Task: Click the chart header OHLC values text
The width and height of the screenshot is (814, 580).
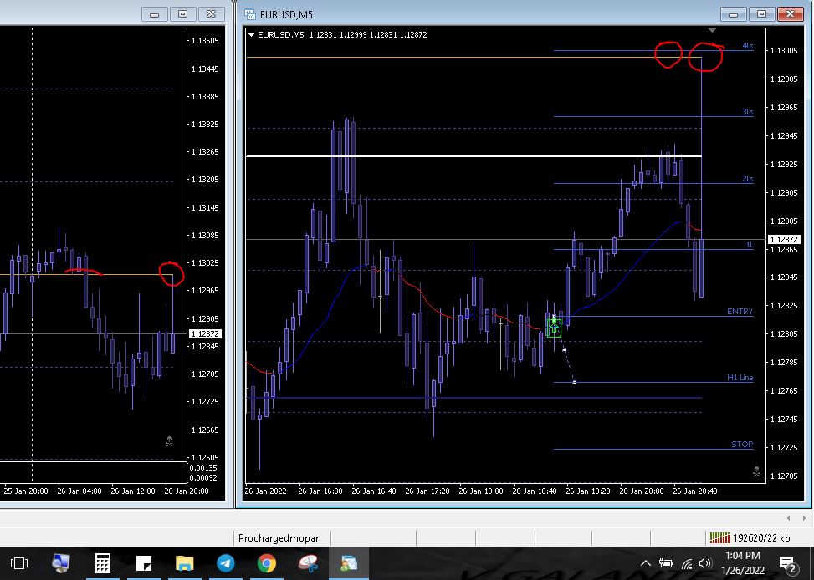Action: pyautogui.click(x=368, y=35)
